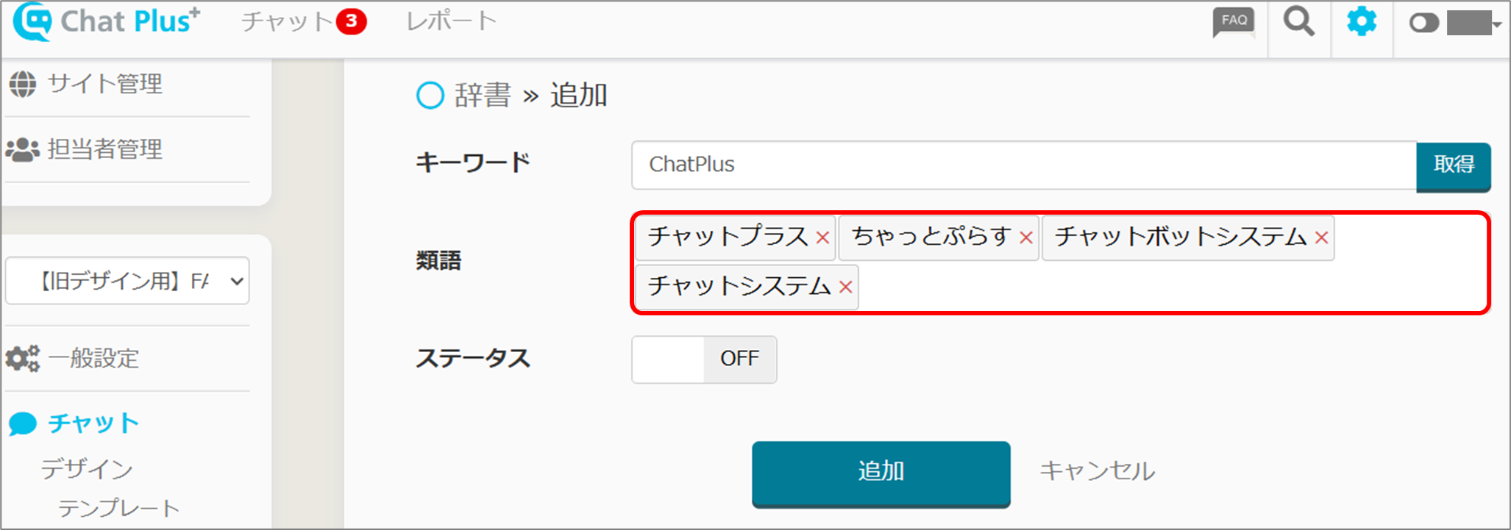Open the FAQ speech bubble icon
Screen dimensions: 1511x530
(1234, 22)
